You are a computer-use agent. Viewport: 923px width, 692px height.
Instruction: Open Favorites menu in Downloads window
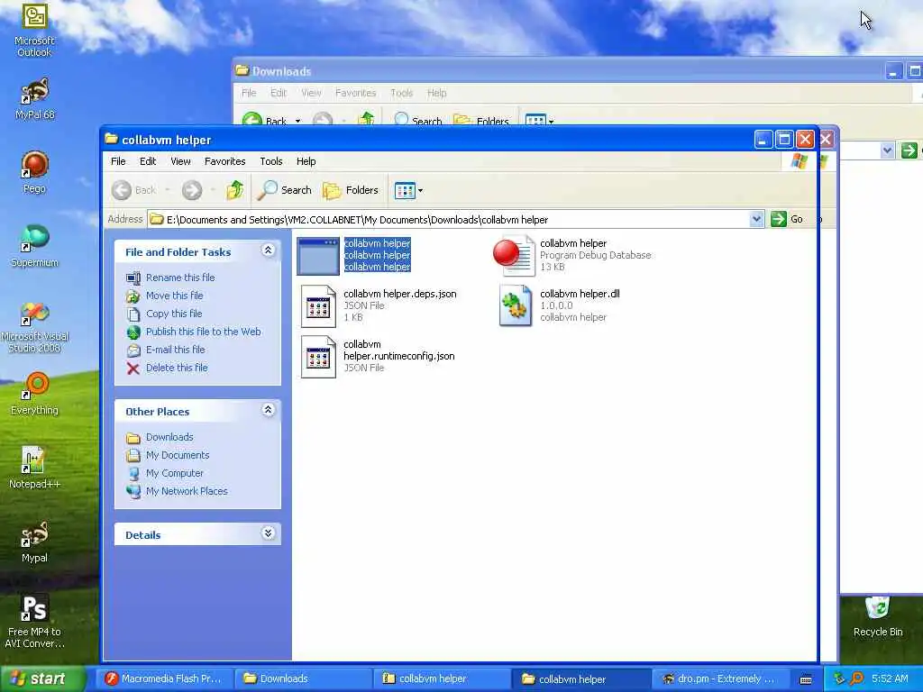[x=355, y=93]
